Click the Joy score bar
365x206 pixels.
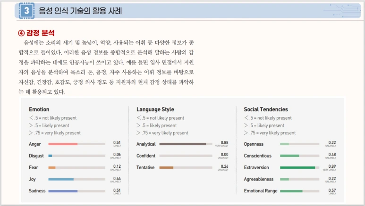click(77, 179)
